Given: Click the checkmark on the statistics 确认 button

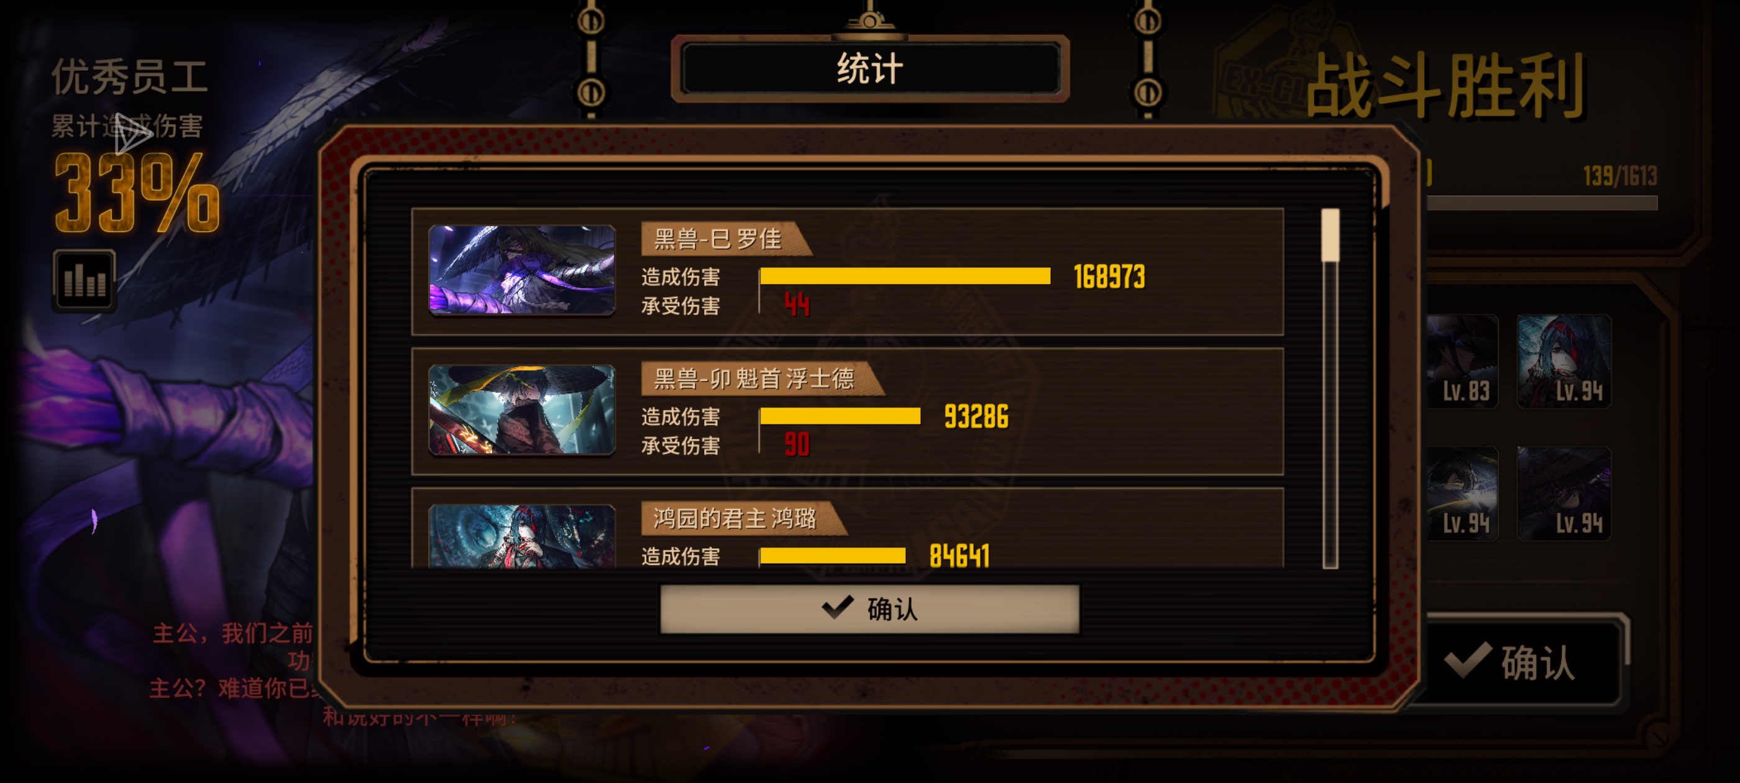Looking at the screenshot, I should click(838, 607).
